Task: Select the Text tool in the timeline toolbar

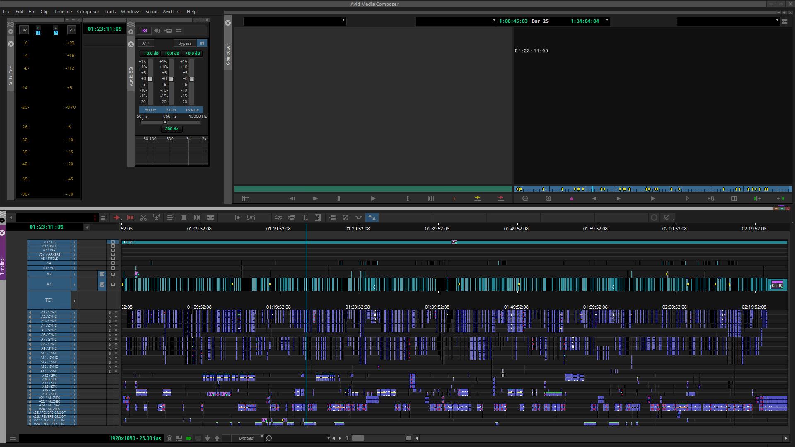Action: click(304, 217)
